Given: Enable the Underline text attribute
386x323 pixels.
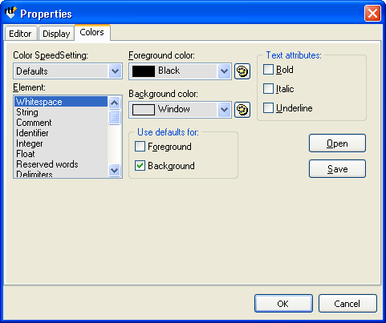Looking at the screenshot, I should (268, 108).
